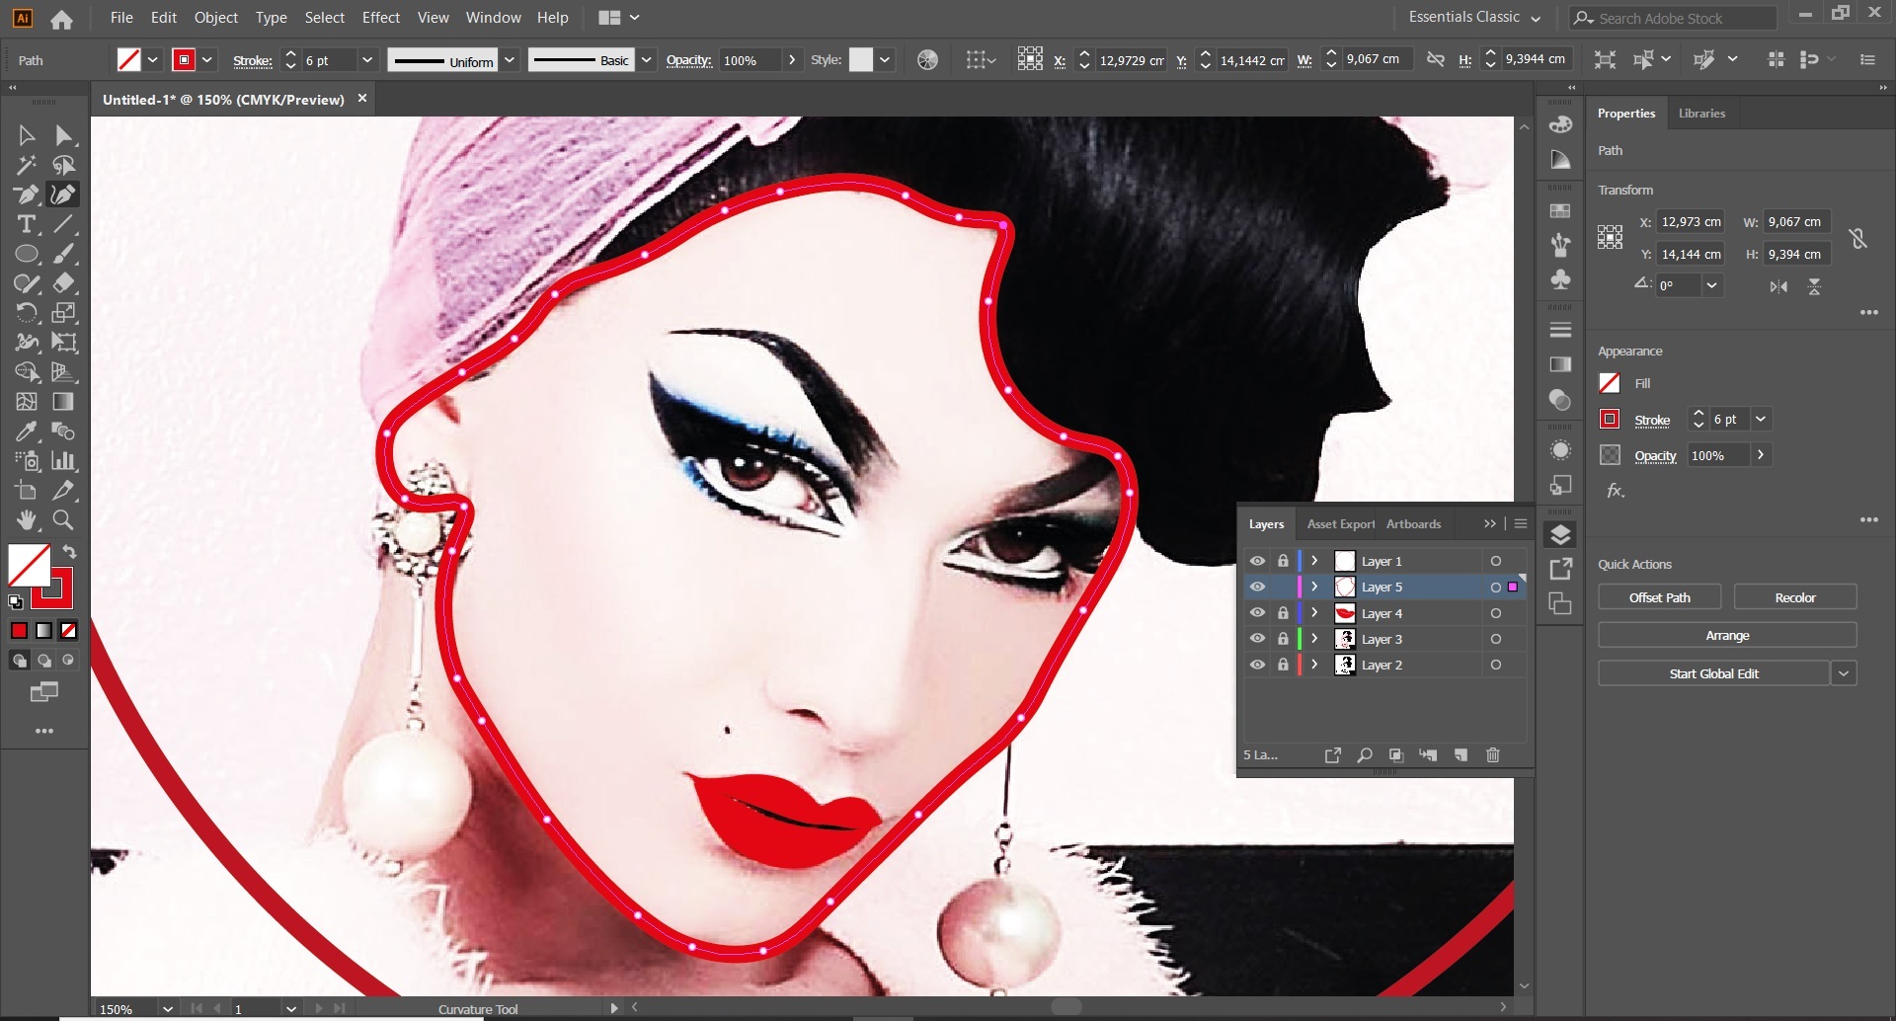Select the Pen tool

pos(27,195)
